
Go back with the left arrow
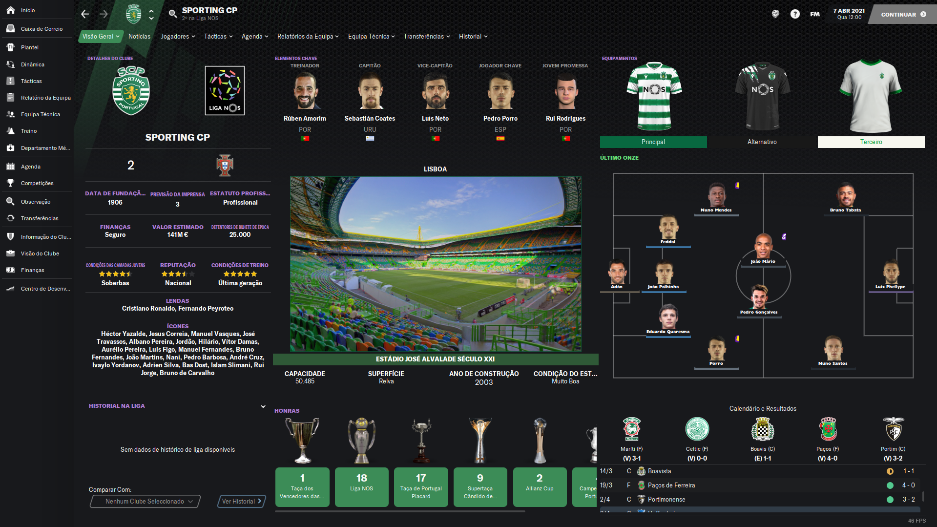[x=85, y=14]
